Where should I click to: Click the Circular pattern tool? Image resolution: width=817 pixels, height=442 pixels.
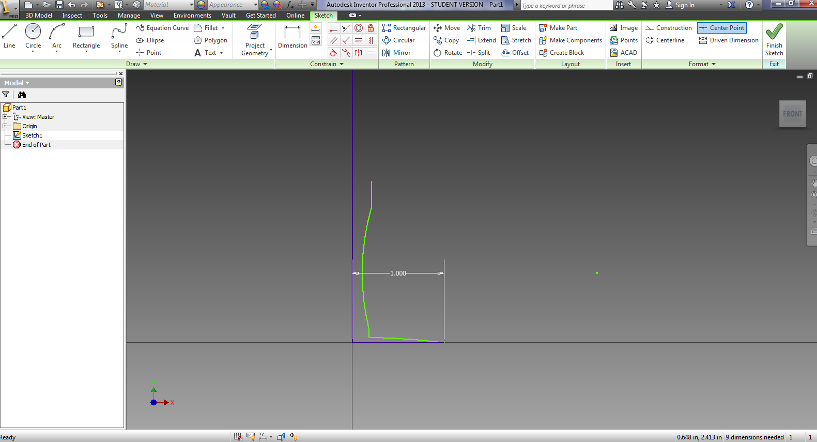tap(398, 40)
